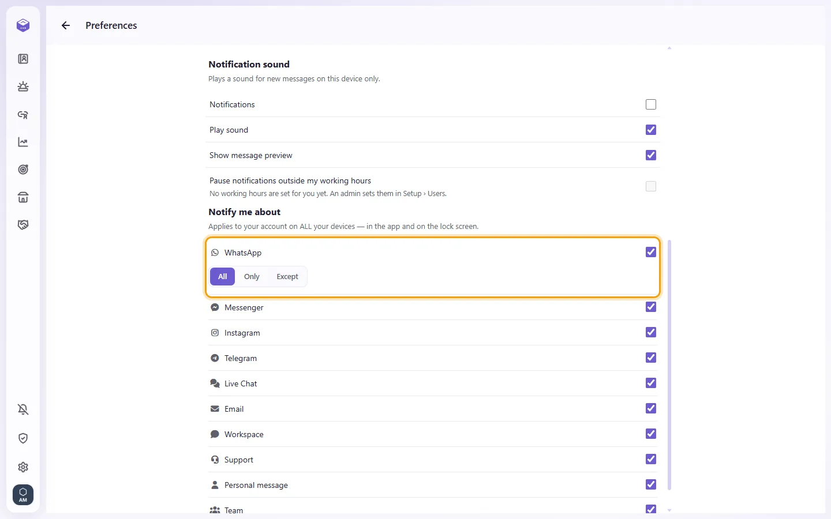Image resolution: width=831 pixels, height=519 pixels.
Task: Click the Email envelope icon
Action: tap(215, 409)
